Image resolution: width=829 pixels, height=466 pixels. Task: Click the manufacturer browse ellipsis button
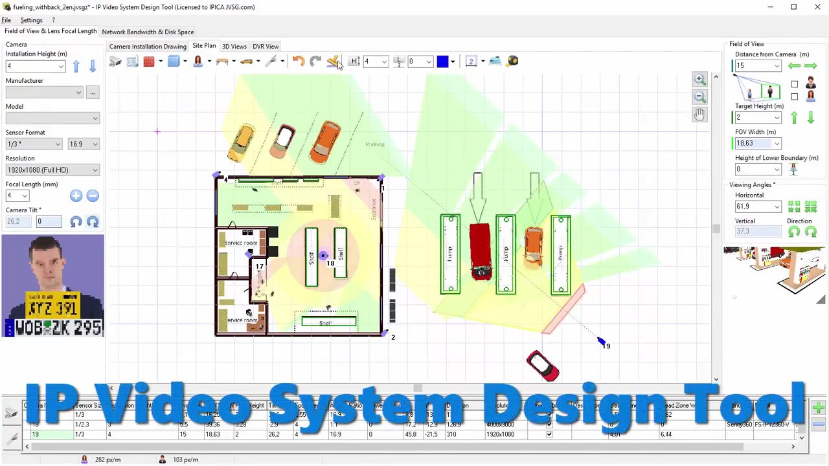pos(93,93)
